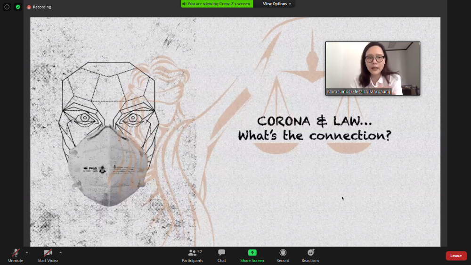Unmute the microphone
Image resolution: width=471 pixels, height=265 pixels.
tap(16, 256)
